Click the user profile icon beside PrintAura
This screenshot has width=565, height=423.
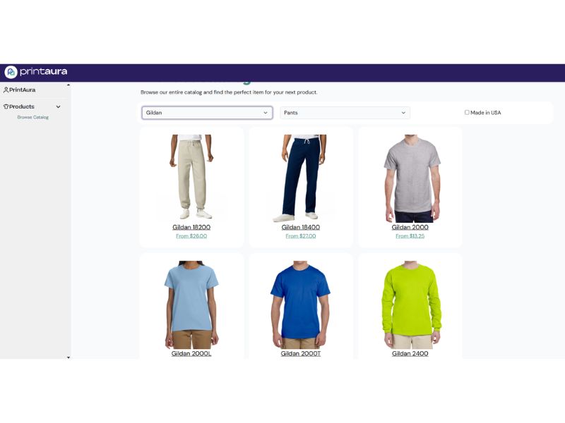pyautogui.click(x=6, y=90)
